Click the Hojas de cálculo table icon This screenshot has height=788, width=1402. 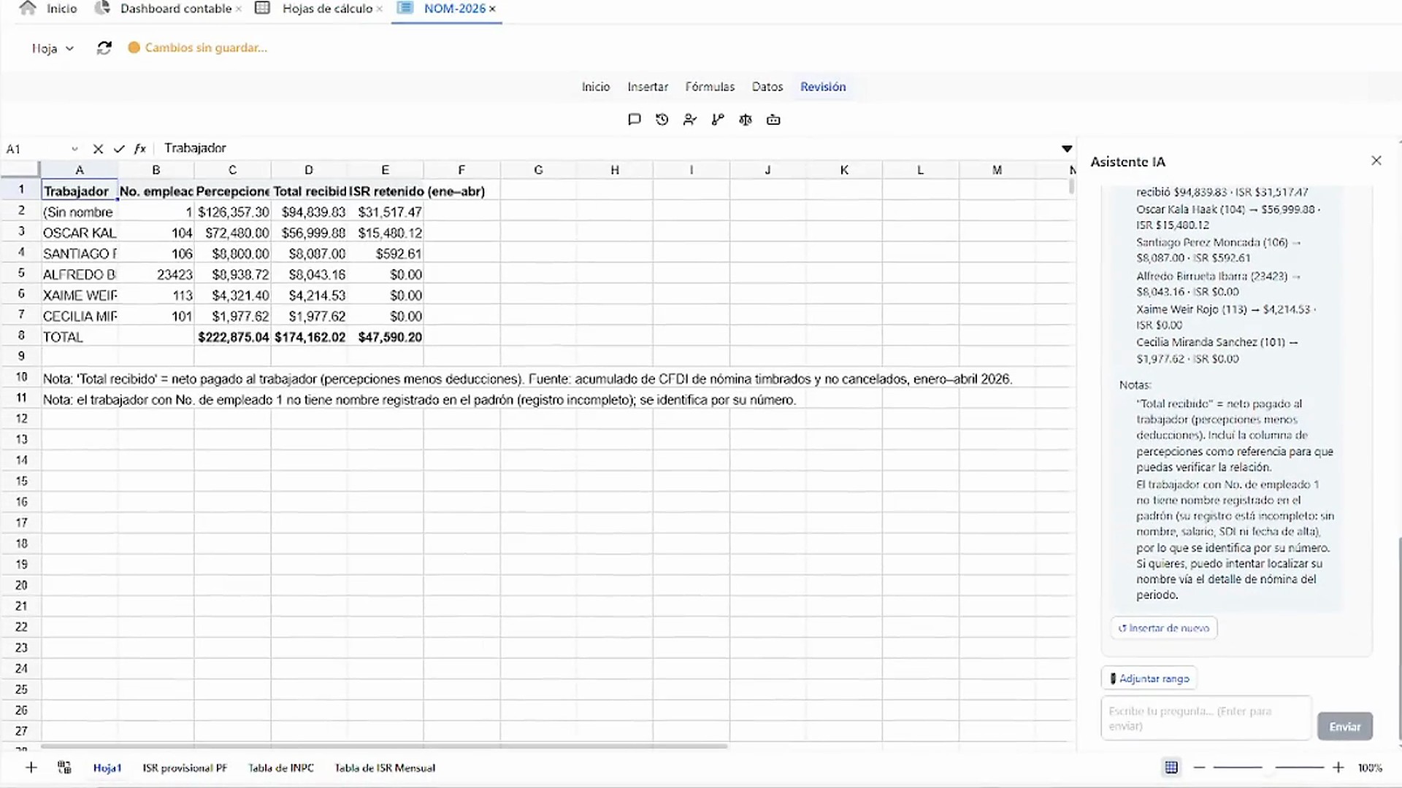click(x=262, y=8)
